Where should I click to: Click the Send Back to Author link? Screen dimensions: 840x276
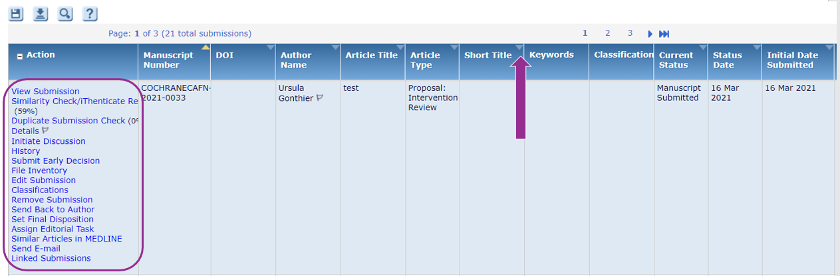(53, 210)
